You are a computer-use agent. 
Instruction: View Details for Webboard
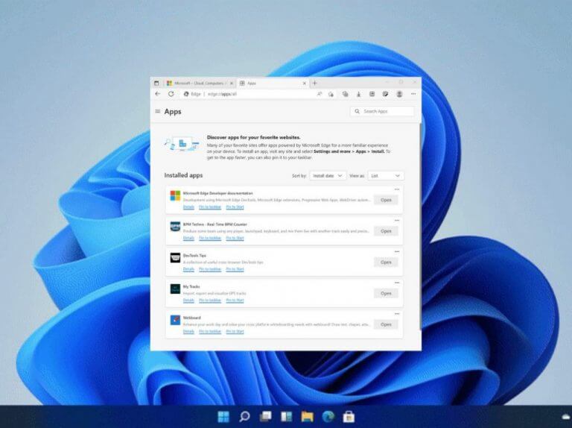pos(188,331)
